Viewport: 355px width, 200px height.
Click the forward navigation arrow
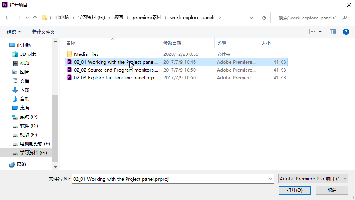[19, 18]
